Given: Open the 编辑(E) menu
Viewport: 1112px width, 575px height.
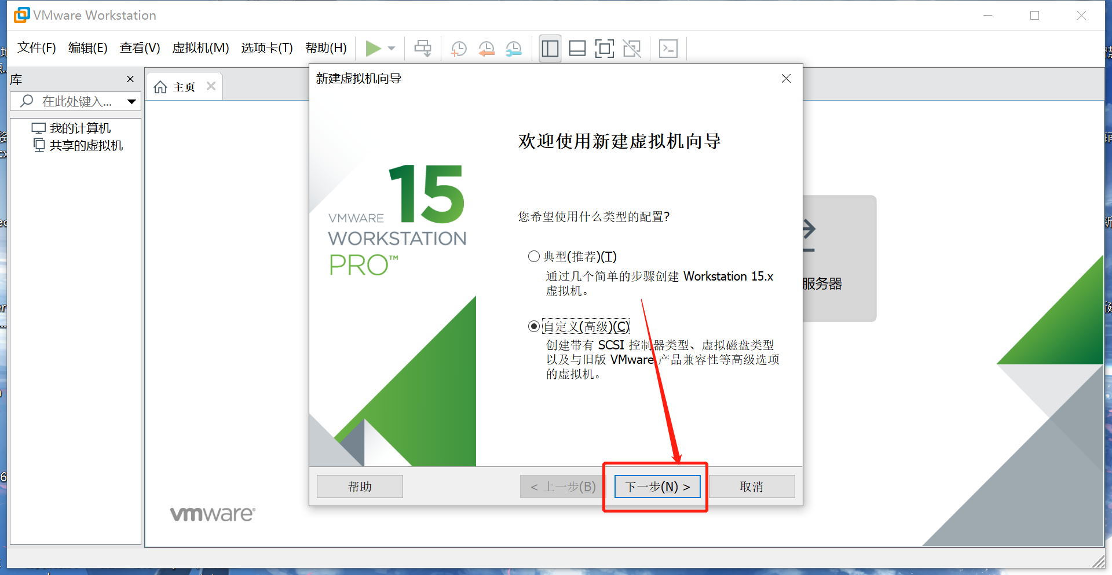Looking at the screenshot, I should pyautogui.click(x=88, y=48).
